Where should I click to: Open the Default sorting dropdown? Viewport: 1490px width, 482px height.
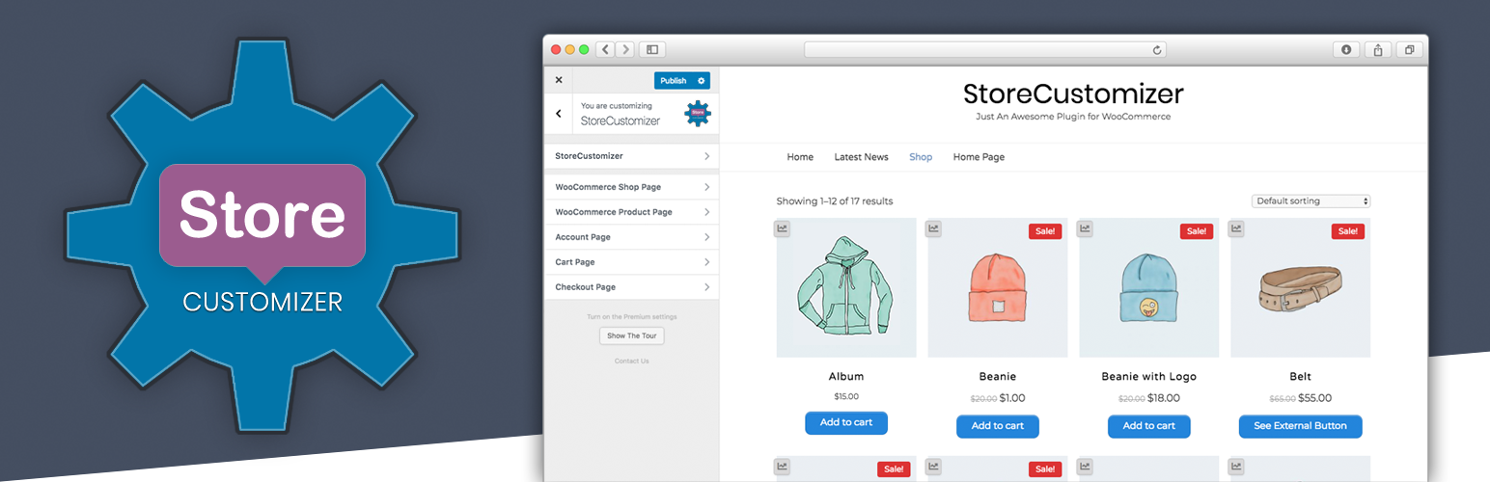(1311, 201)
